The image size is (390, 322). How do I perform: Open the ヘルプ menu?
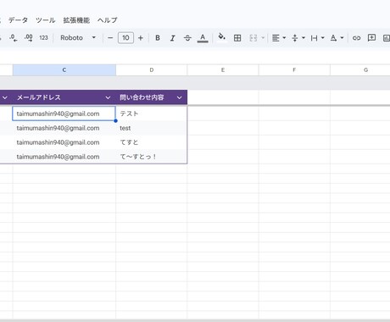108,20
